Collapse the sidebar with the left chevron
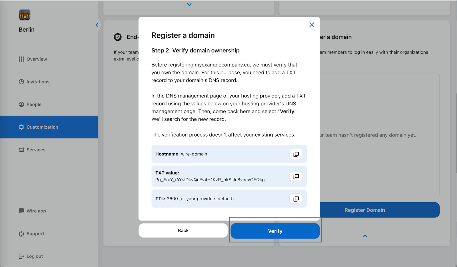The image size is (457, 267). click(x=97, y=25)
